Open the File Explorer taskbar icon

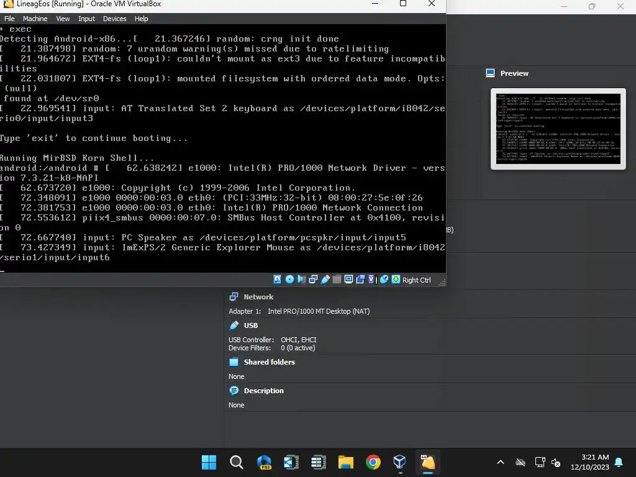pyautogui.click(x=346, y=462)
